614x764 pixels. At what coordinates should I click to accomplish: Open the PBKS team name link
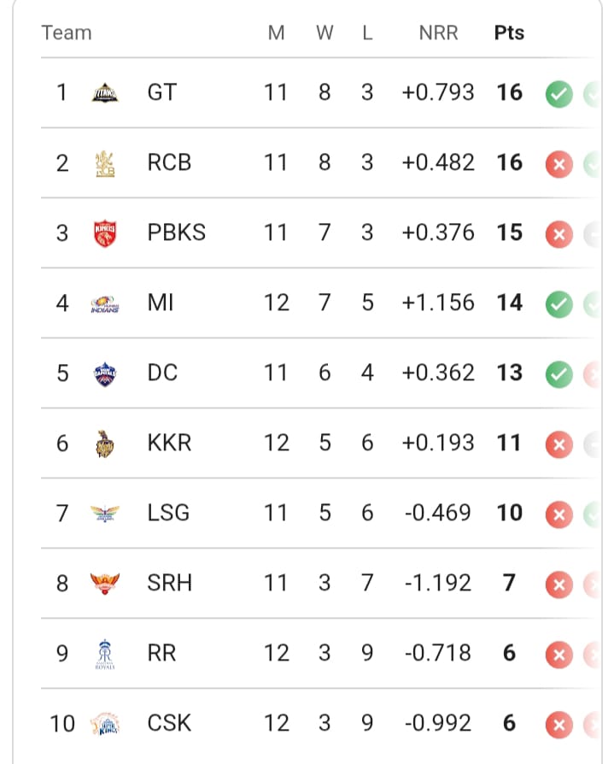pos(177,233)
